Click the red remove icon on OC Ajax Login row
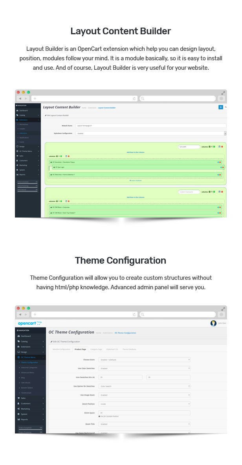Screen dimensions: 242x465 223,167
